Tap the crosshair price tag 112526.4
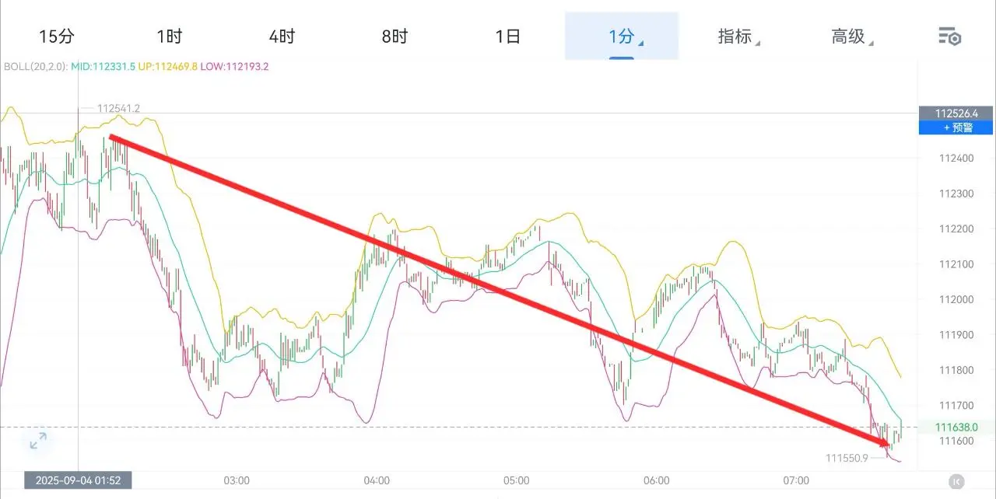 (x=956, y=113)
